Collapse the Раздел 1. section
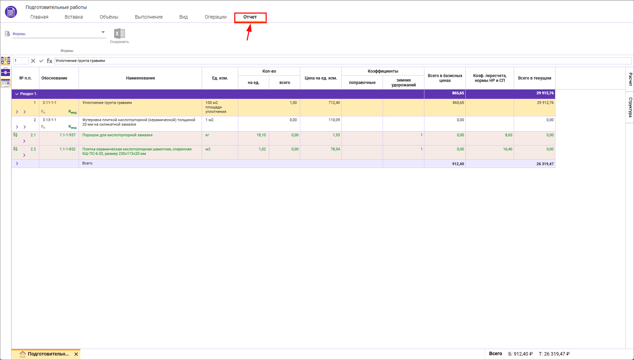This screenshot has width=634, height=360. coord(17,94)
